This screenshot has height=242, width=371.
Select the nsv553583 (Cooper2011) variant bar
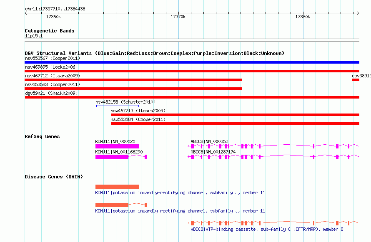(x=133, y=89)
